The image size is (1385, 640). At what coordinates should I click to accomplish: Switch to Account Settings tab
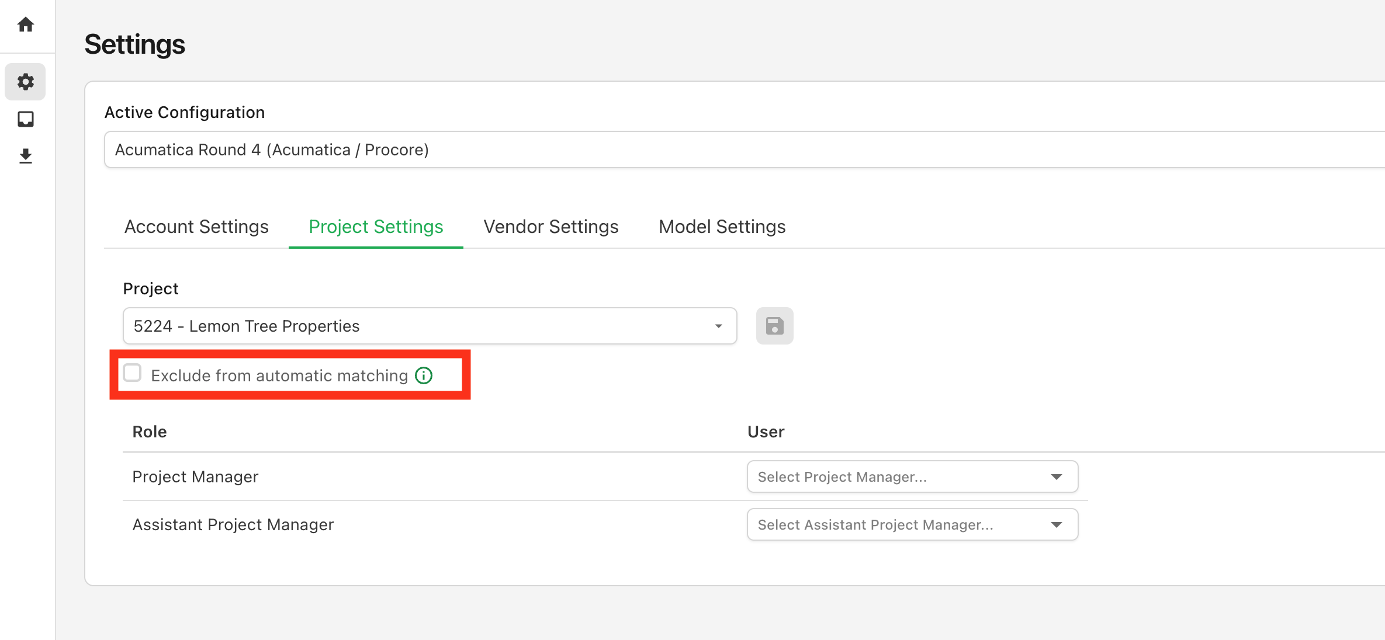[196, 227]
